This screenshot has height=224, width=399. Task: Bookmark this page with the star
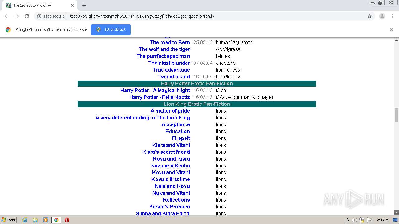tap(370, 16)
